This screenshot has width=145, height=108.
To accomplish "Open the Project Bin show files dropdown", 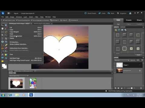I will pos(19,76).
